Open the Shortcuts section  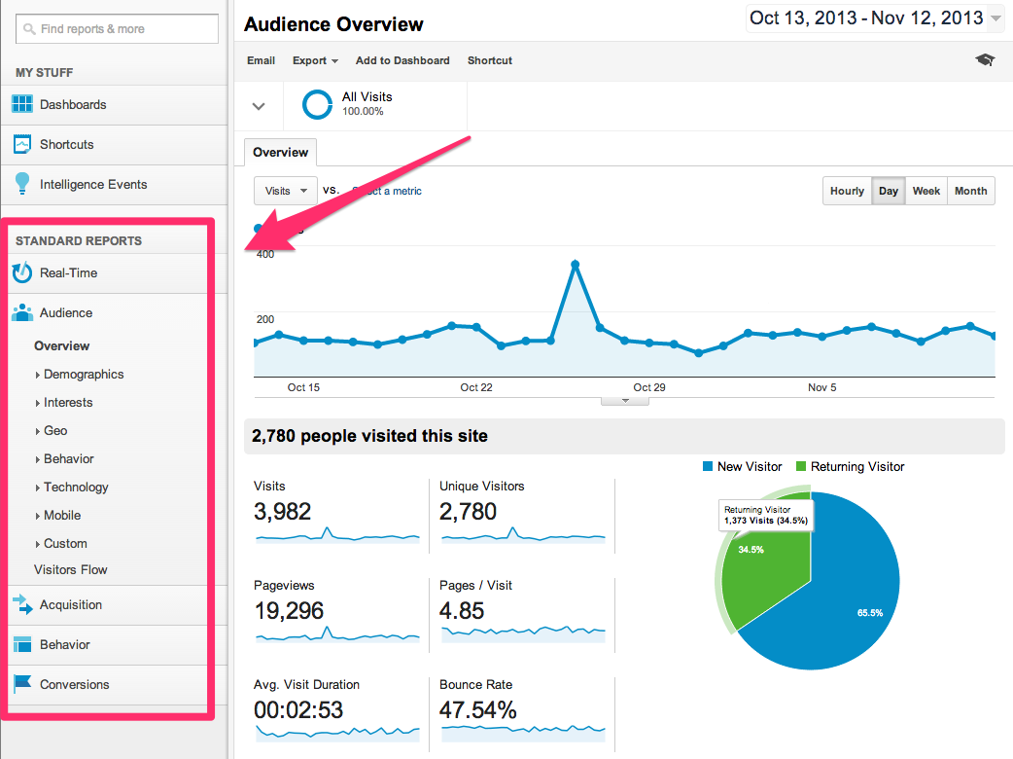coord(64,144)
